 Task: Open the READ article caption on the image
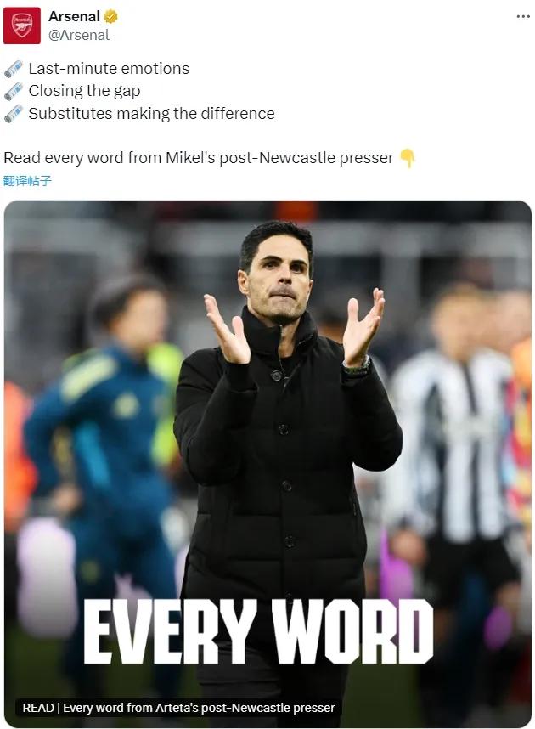tap(178, 708)
